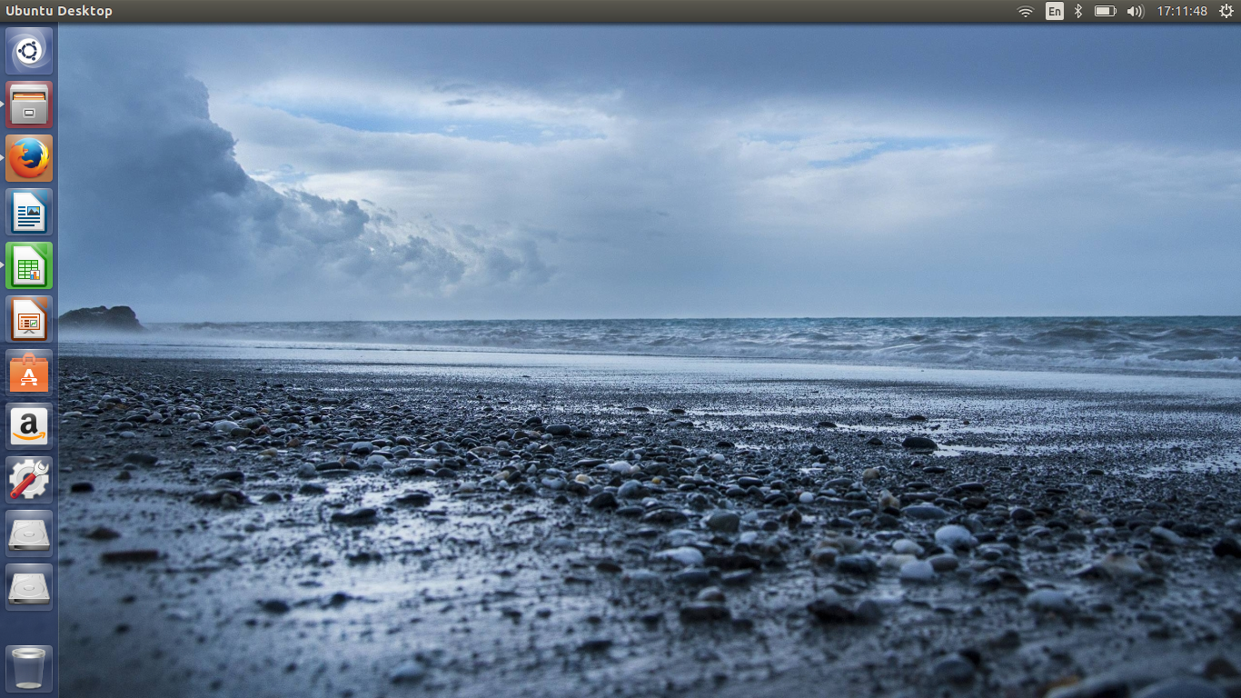Open LibreOffice Calc spreadsheet app
This screenshot has height=698, width=1241.
[x=29, y=265]
